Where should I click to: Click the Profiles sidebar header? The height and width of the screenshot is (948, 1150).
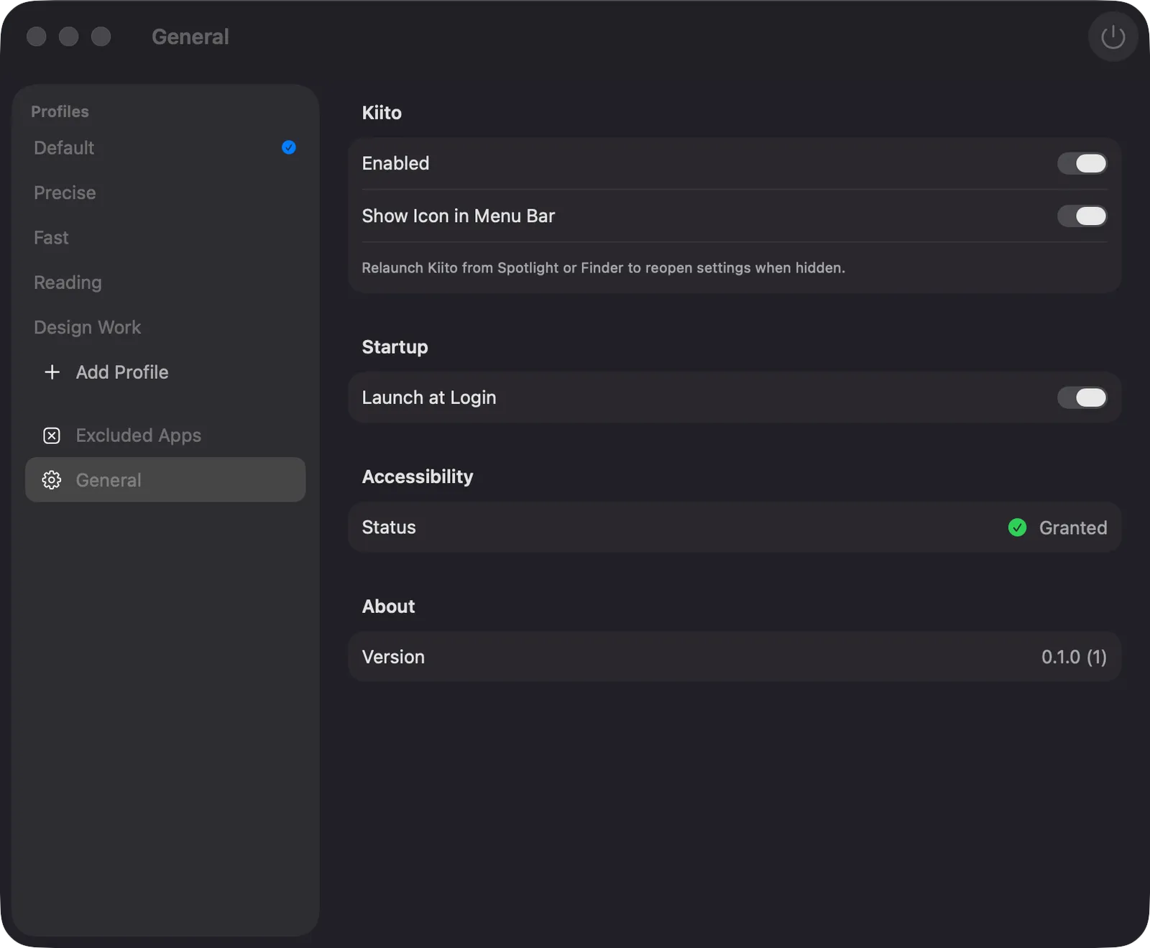pos(60,111)
